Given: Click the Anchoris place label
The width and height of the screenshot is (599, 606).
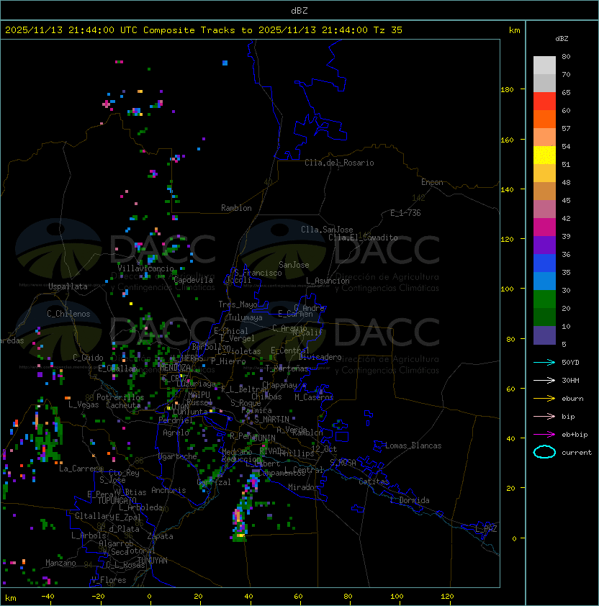Looking at the screenshot, I should 168,490.
